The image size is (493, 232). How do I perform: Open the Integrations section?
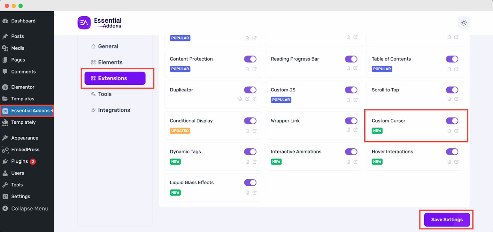pos(114,110)
